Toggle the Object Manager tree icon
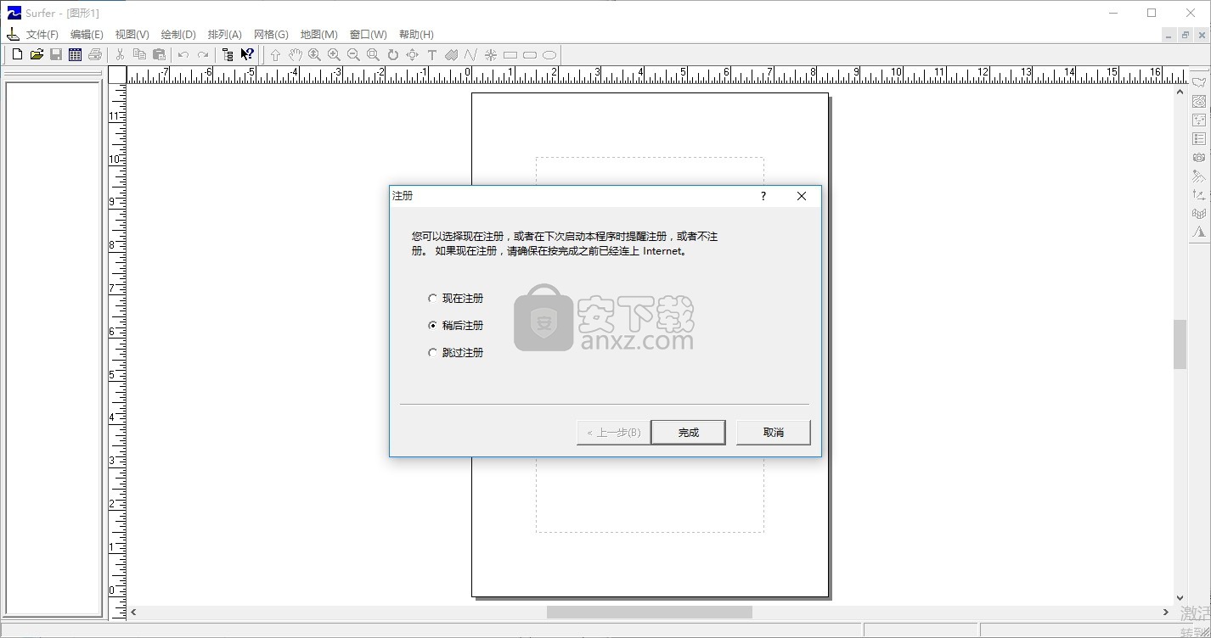Image resolution: width=1211 pixels, height=638 pixels. pyautogui.click(x=227, y=54)
